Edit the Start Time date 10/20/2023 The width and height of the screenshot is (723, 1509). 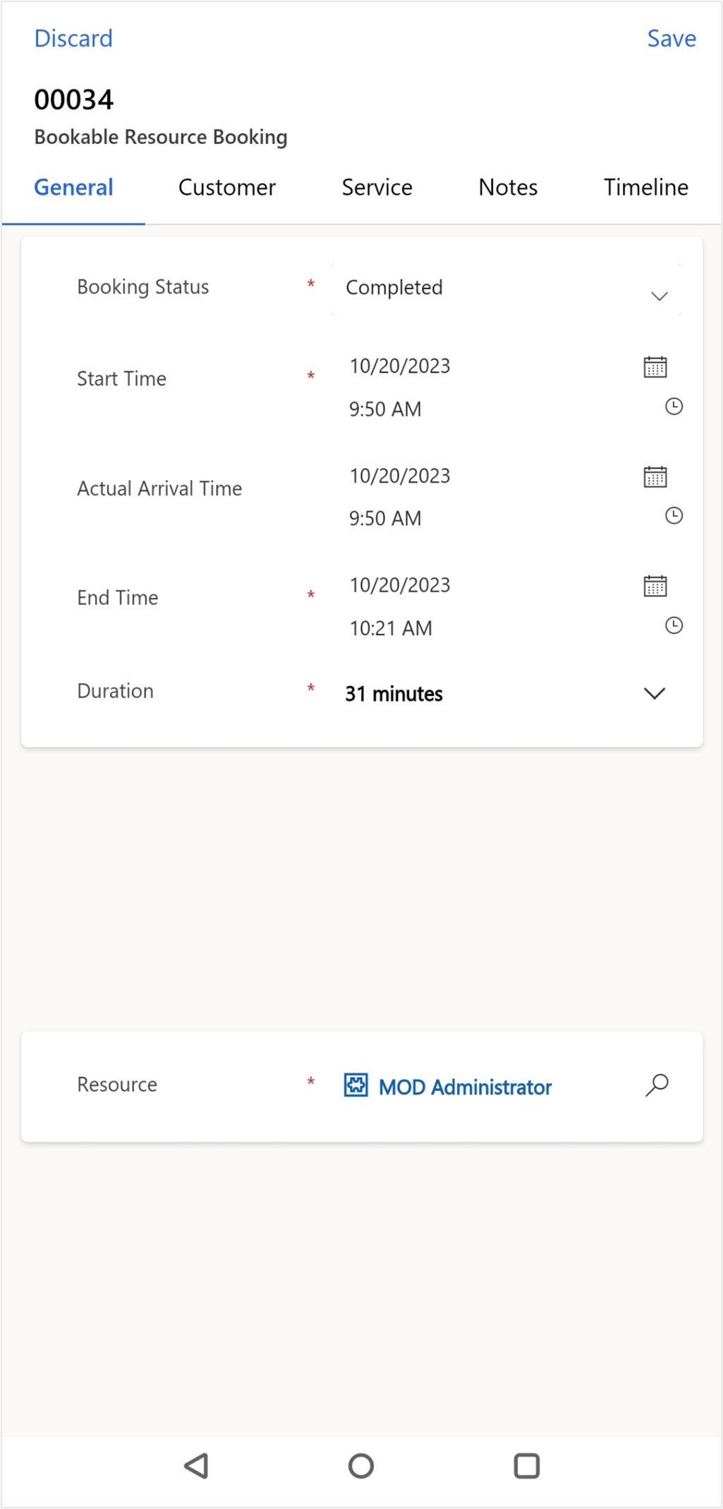[400, 366]
